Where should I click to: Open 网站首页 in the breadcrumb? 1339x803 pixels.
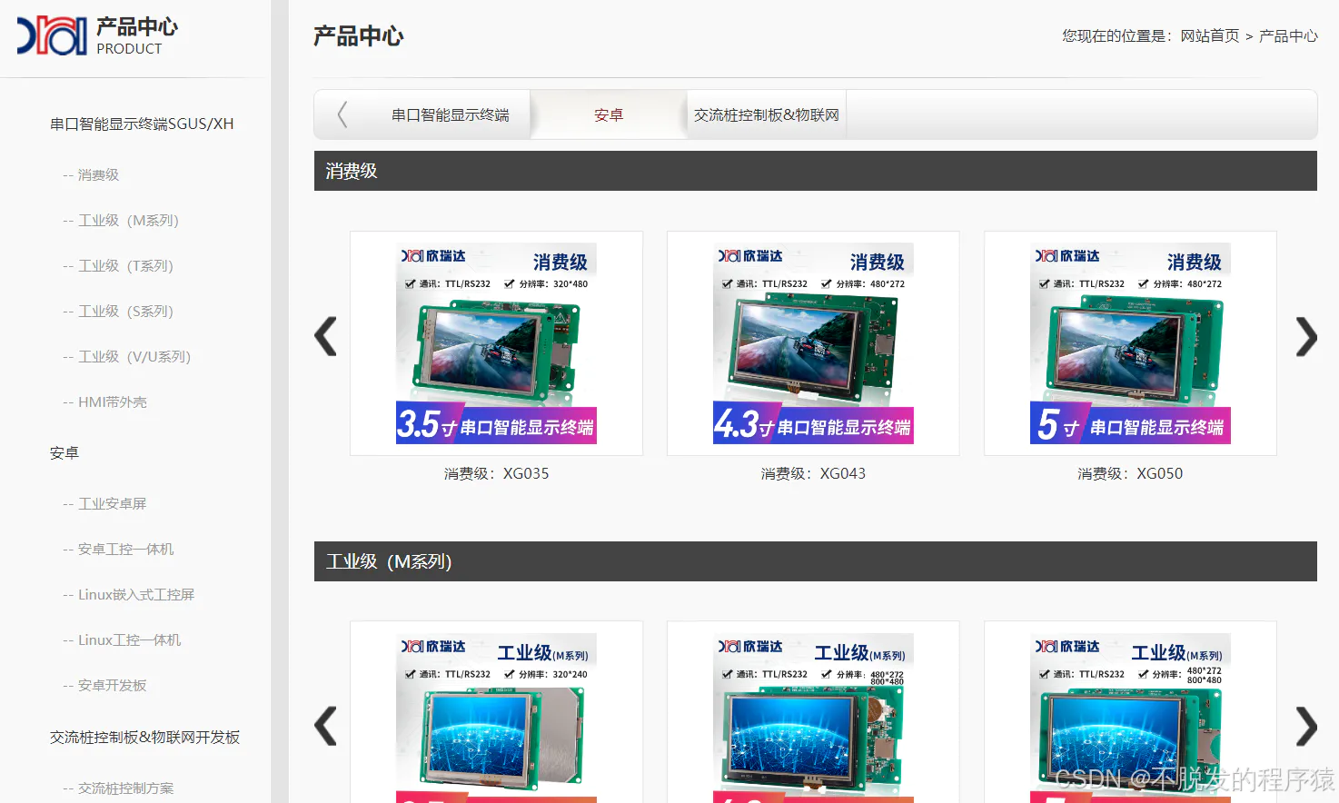click(1210, 36)
